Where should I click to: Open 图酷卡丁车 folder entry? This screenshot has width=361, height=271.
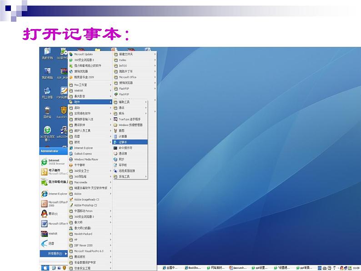[x=135, y=71]
